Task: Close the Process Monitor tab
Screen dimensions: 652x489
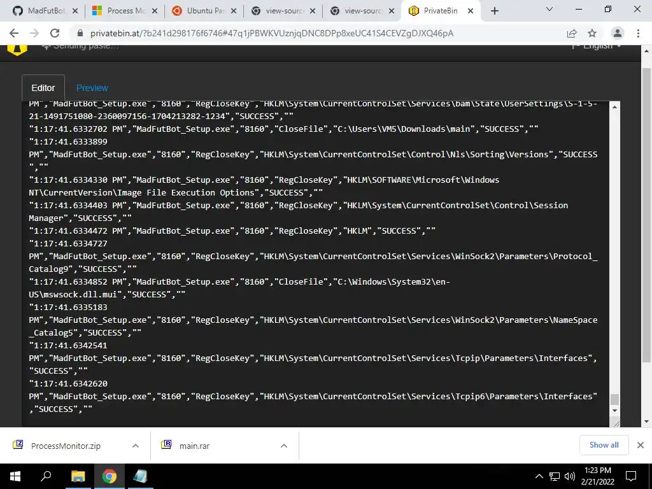Action: click(154, 11)
